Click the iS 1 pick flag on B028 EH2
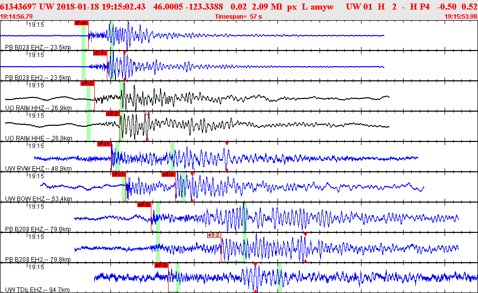 click(100, 53)
